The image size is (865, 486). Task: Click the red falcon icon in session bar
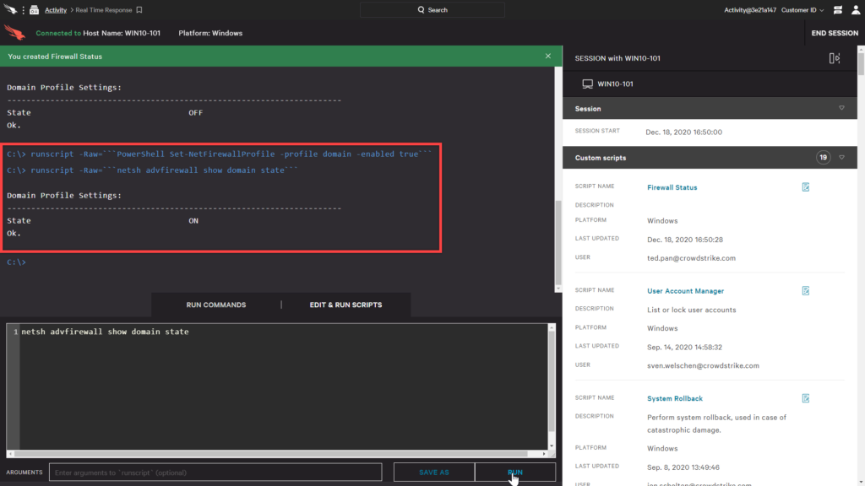[15, 33]
